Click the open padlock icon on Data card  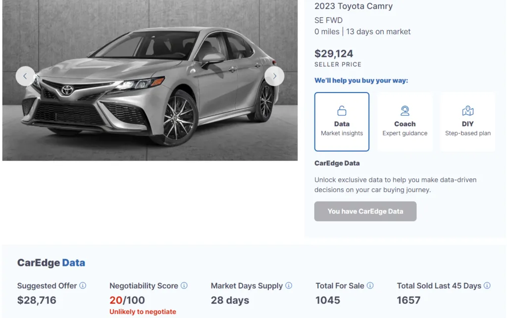point(342,110)
